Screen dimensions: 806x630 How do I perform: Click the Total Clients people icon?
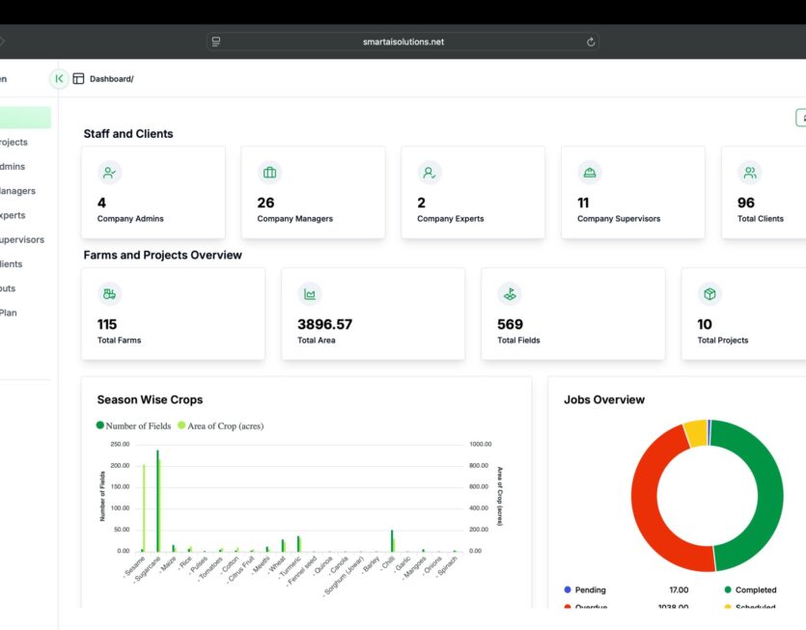749,173
